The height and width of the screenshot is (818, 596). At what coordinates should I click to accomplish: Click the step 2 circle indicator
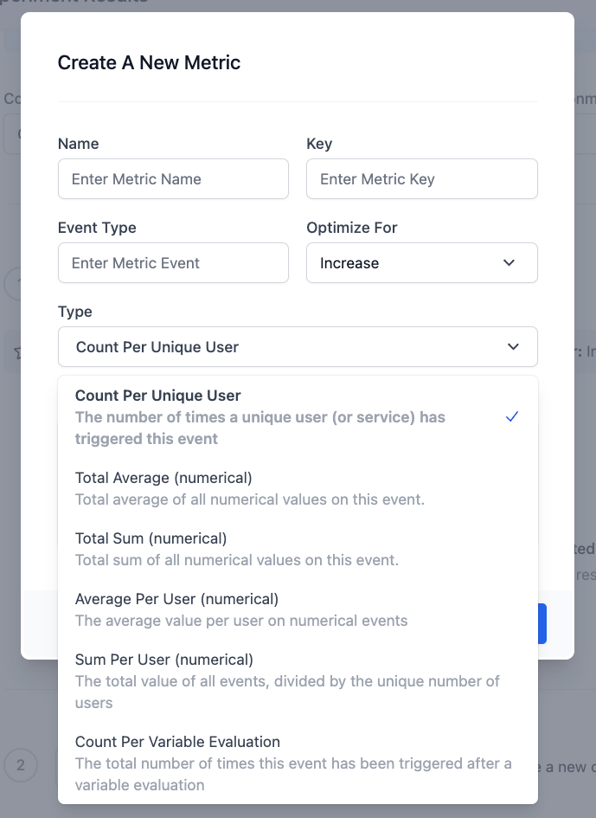tap(21, 765)
